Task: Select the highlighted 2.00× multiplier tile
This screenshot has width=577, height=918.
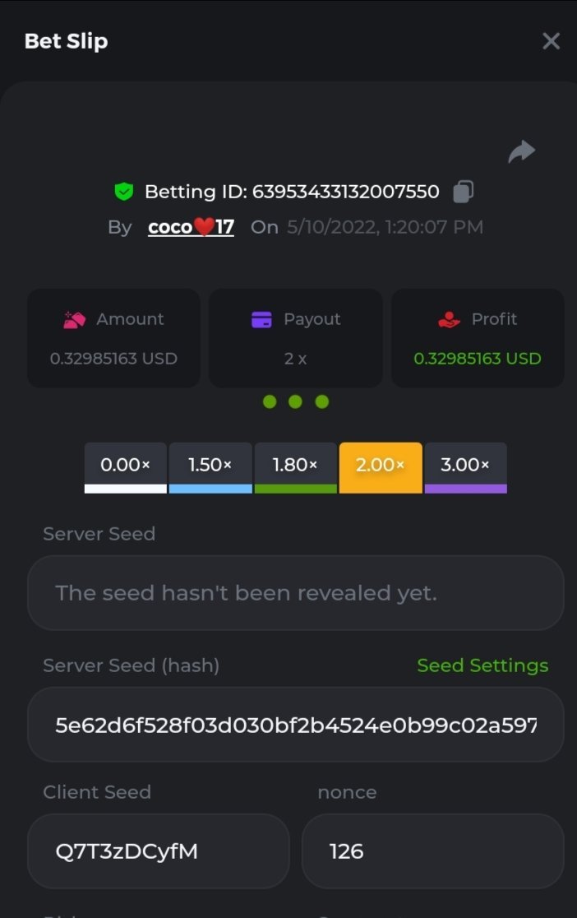Action: 380,466
